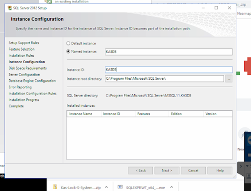This screenshot has height=191, width=251.
Task: Select Server Configuration step
Action: point(24,75)
